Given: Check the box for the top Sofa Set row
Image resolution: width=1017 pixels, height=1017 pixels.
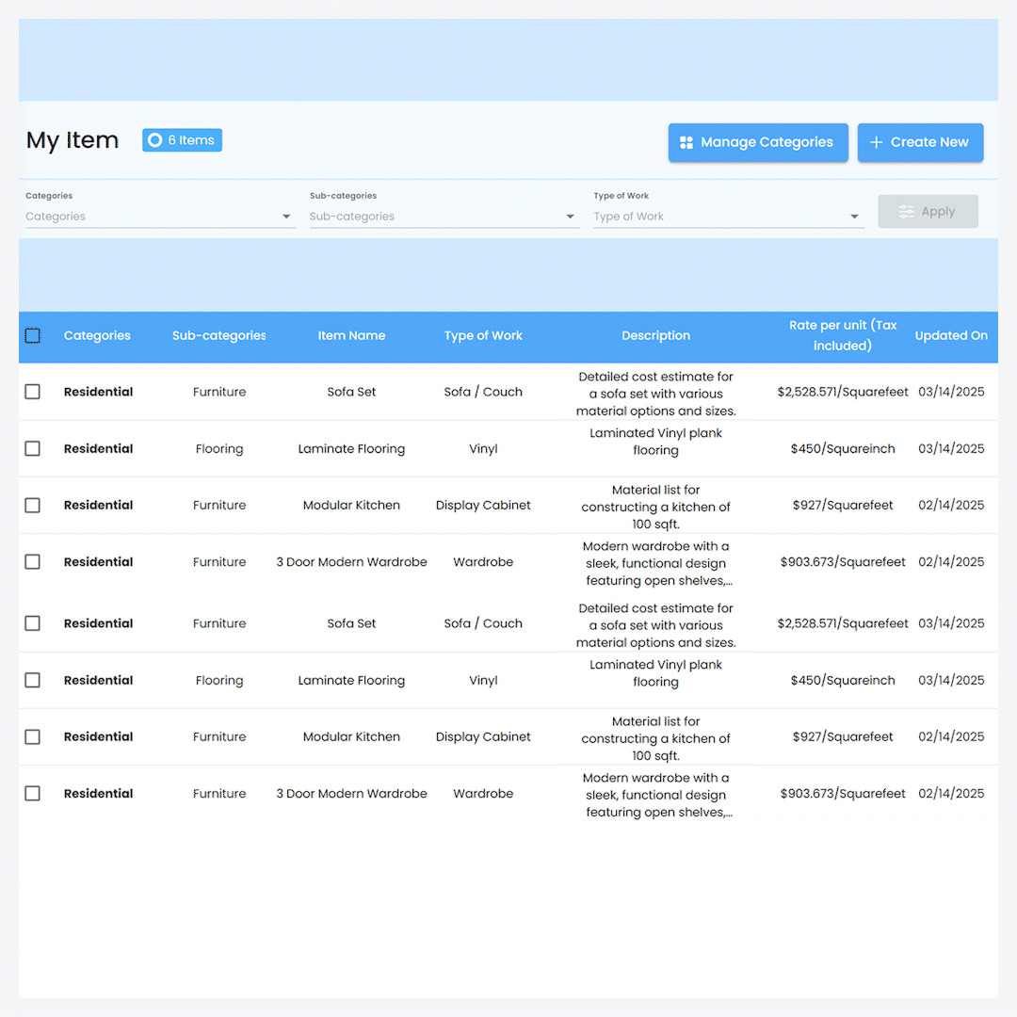Looking at the screenshot, I should (x=33, y=392).
